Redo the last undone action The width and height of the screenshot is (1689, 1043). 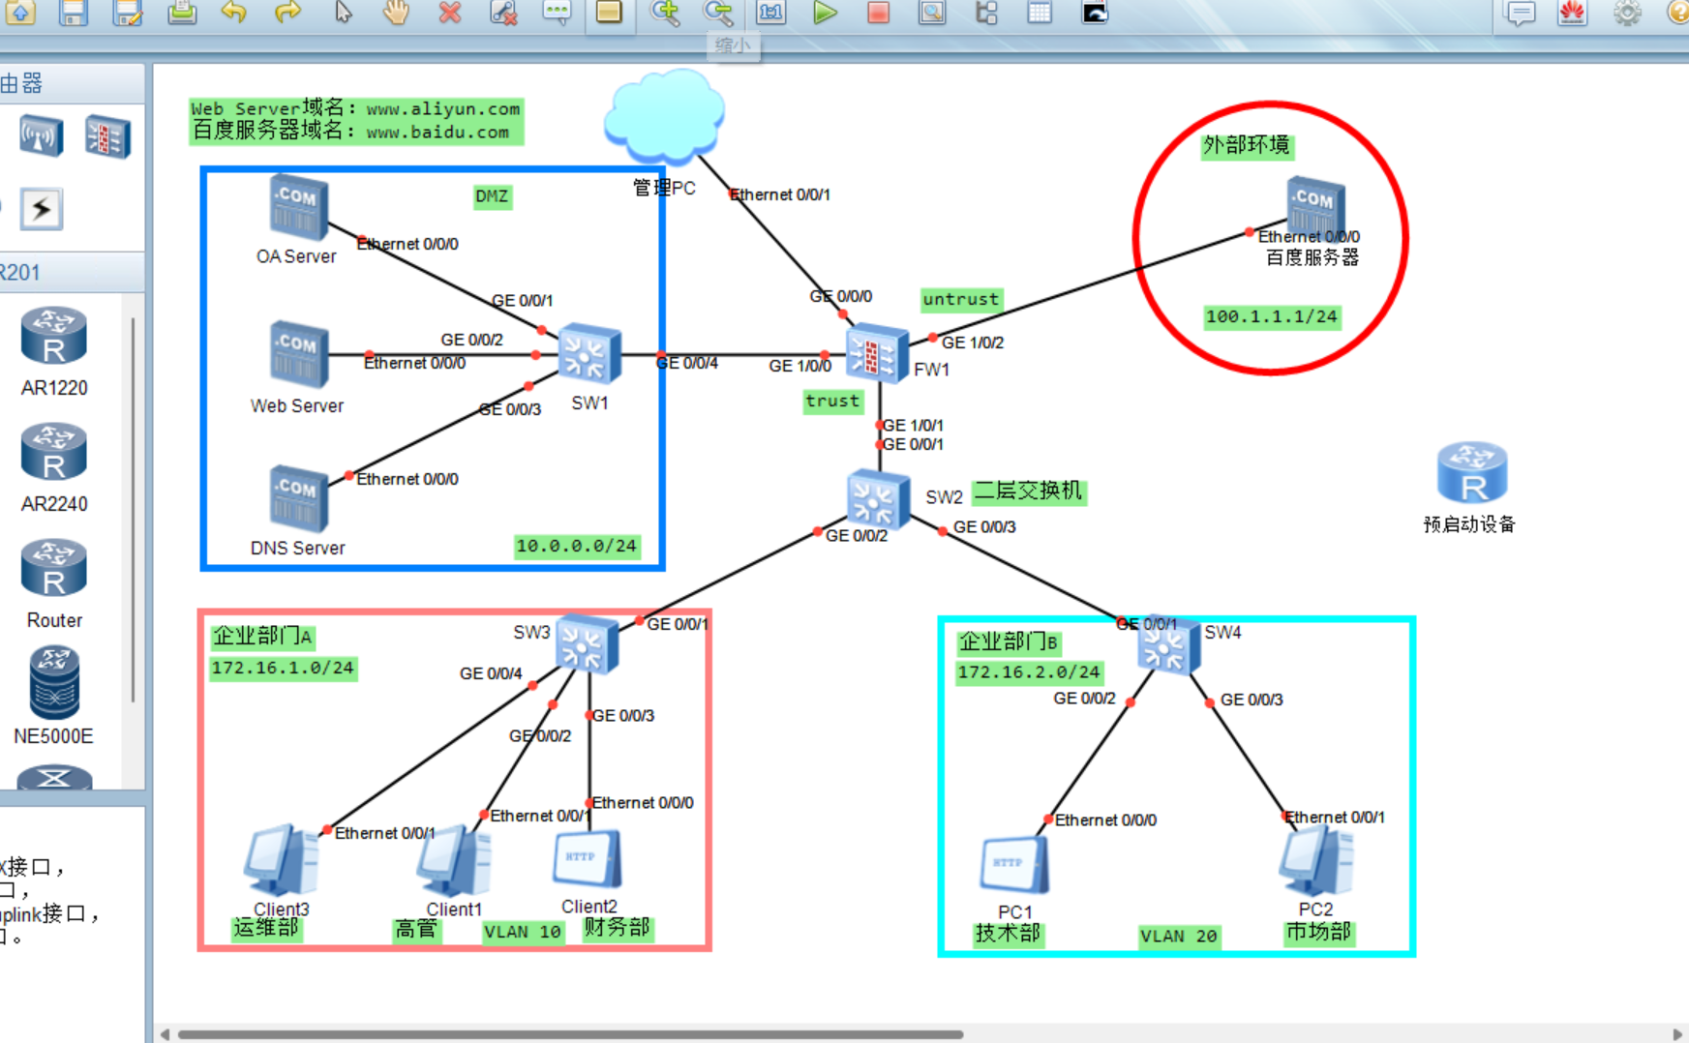[287, 12]
